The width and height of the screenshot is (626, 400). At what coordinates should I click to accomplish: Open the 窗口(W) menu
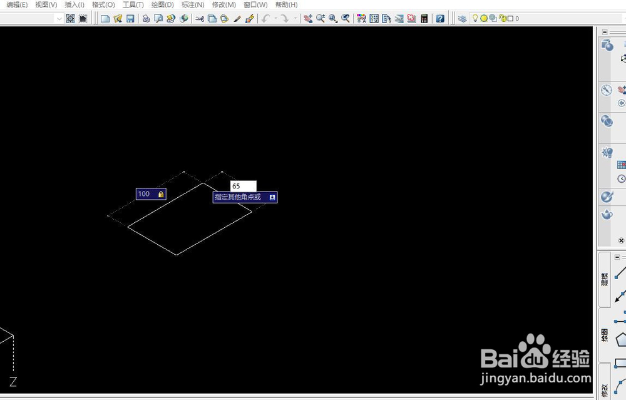(x=255, y=5)
